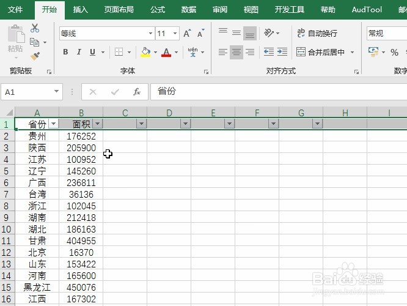Decrease font size with small A
407x306 pixels.
[200, 33]
